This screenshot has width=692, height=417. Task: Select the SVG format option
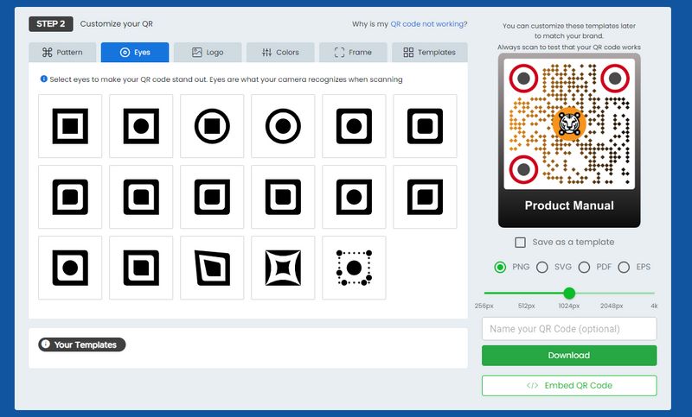[542, 268]
